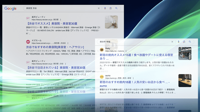Screen dimensions: 200x112
Task: Click the Google logo
Action: pos(10,8)
